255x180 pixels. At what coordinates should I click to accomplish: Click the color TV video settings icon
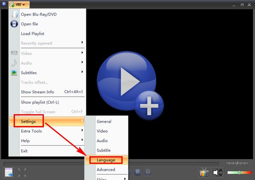pos(204,172)
